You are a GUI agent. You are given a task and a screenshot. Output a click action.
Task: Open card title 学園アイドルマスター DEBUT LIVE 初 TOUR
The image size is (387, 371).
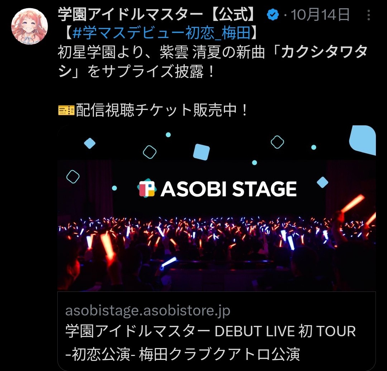211,331
